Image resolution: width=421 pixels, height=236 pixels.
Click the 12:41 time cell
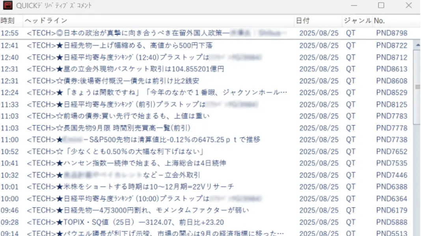click(10, 45)
